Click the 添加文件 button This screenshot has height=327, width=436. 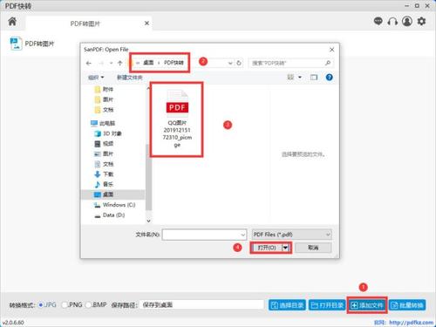coord(367,305)
